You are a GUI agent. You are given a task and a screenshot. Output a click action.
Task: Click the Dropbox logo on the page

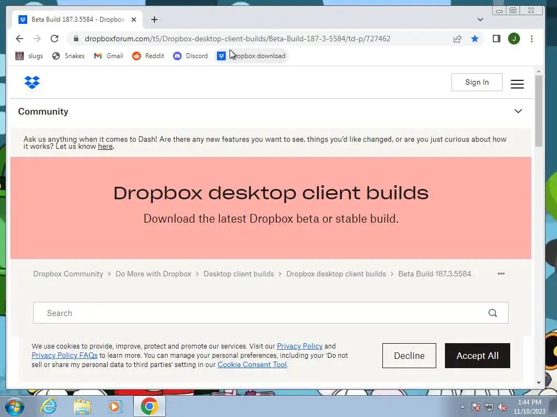pyautogui.click(x=32, y=83)
